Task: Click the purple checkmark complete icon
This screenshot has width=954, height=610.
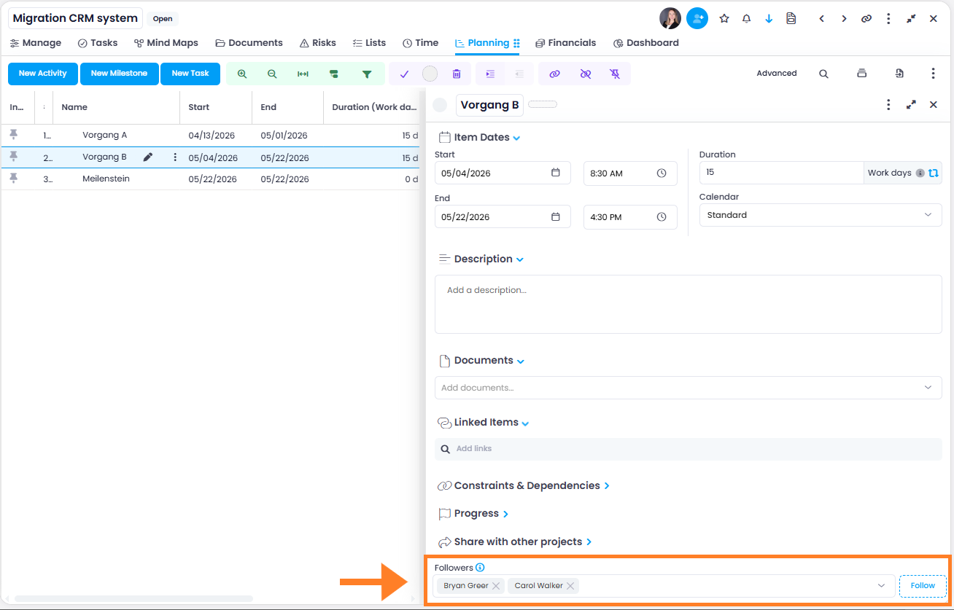Action: click(405, 74)
